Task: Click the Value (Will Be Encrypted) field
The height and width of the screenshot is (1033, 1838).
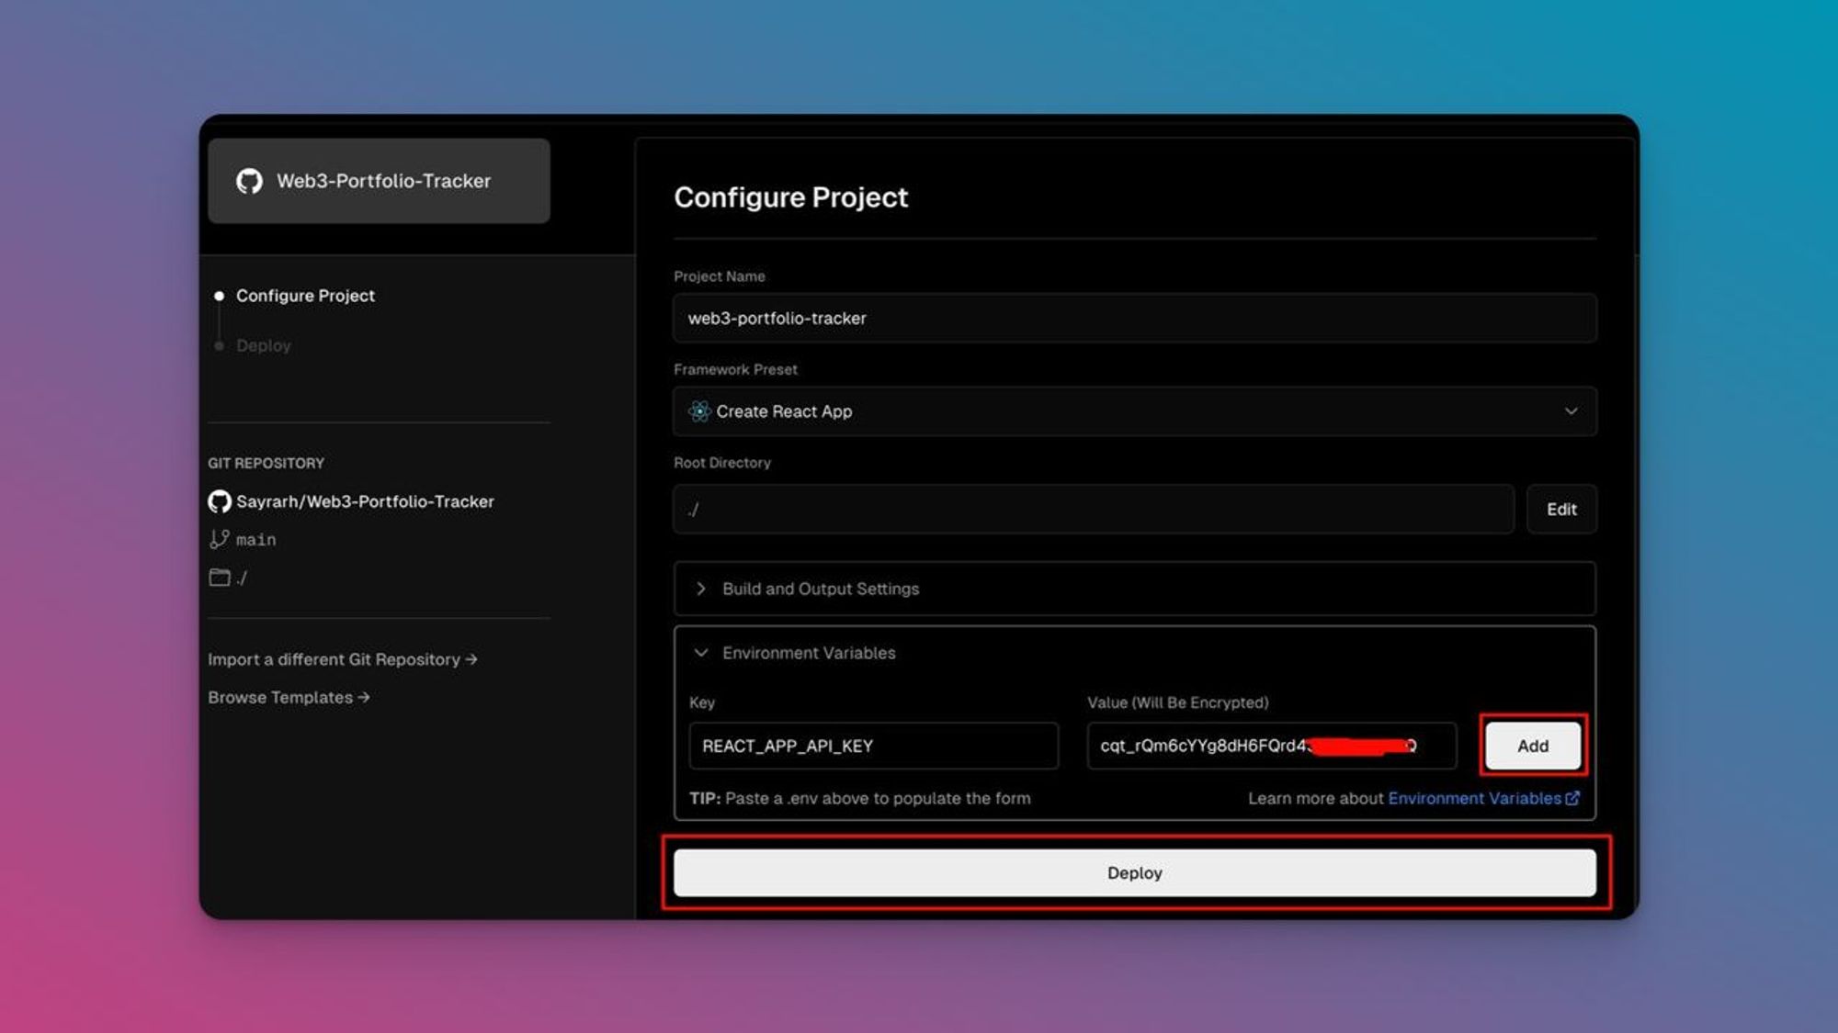Action: 1272,746
